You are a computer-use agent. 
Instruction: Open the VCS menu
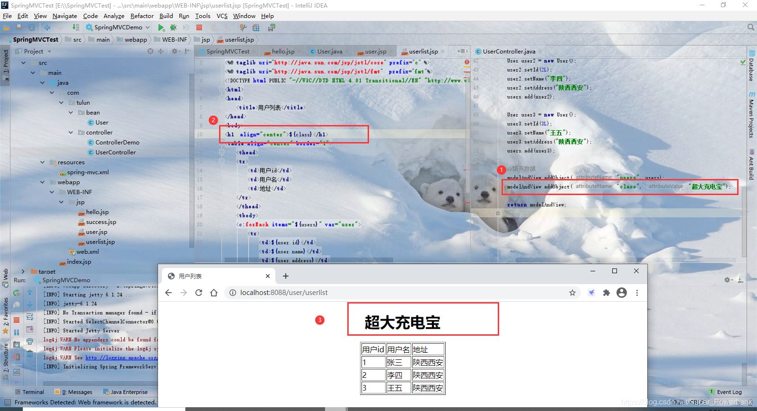(222, 16)
